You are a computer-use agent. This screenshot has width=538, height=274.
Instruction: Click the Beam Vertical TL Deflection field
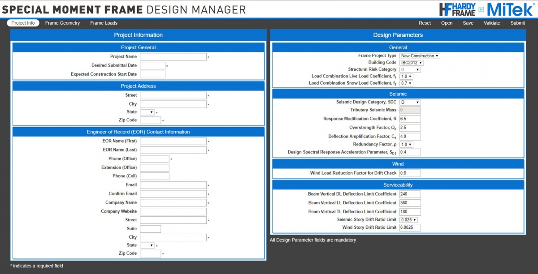(x=410, y=211)
